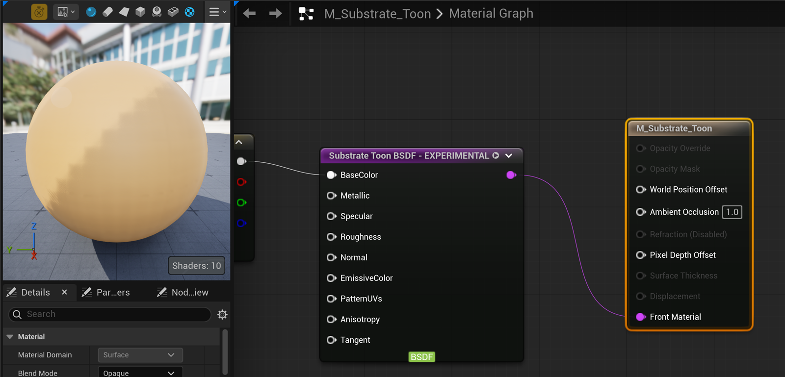Viewport: 785px width, 377px height.
Task: Click the Refraction (Disabled) pin
Action: 641,234
